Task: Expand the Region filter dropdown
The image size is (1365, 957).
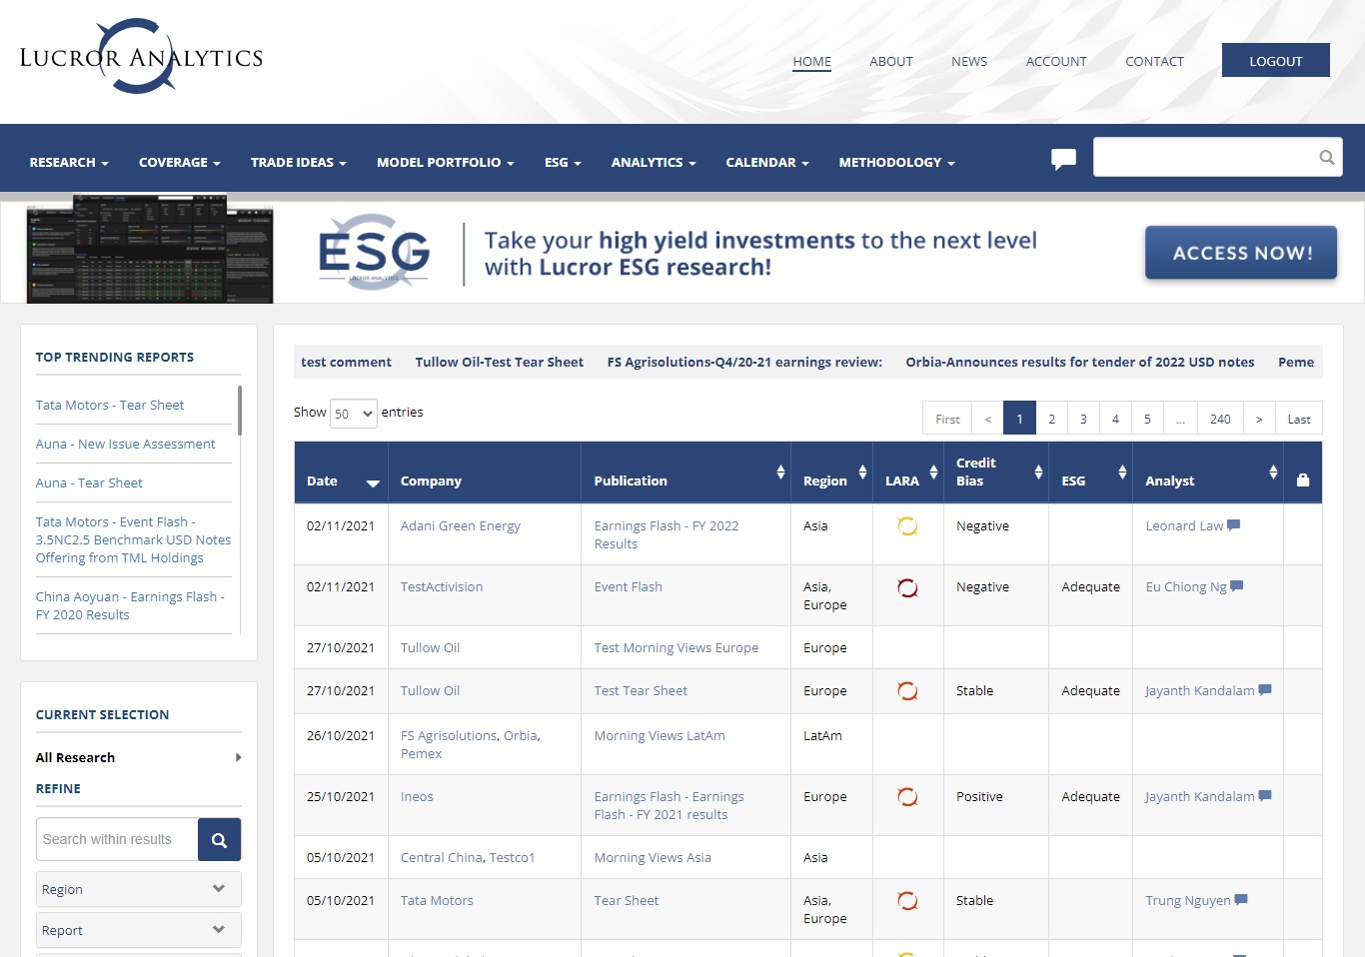Action: (139, 889)
